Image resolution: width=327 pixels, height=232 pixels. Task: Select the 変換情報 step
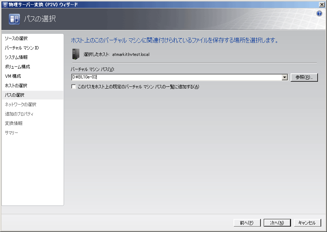tap(14, 123)
